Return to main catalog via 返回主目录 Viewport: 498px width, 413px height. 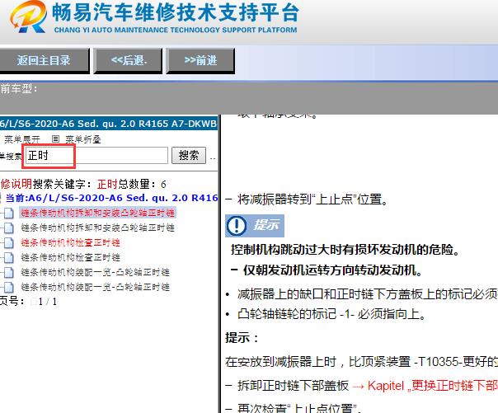pos(44,60)
